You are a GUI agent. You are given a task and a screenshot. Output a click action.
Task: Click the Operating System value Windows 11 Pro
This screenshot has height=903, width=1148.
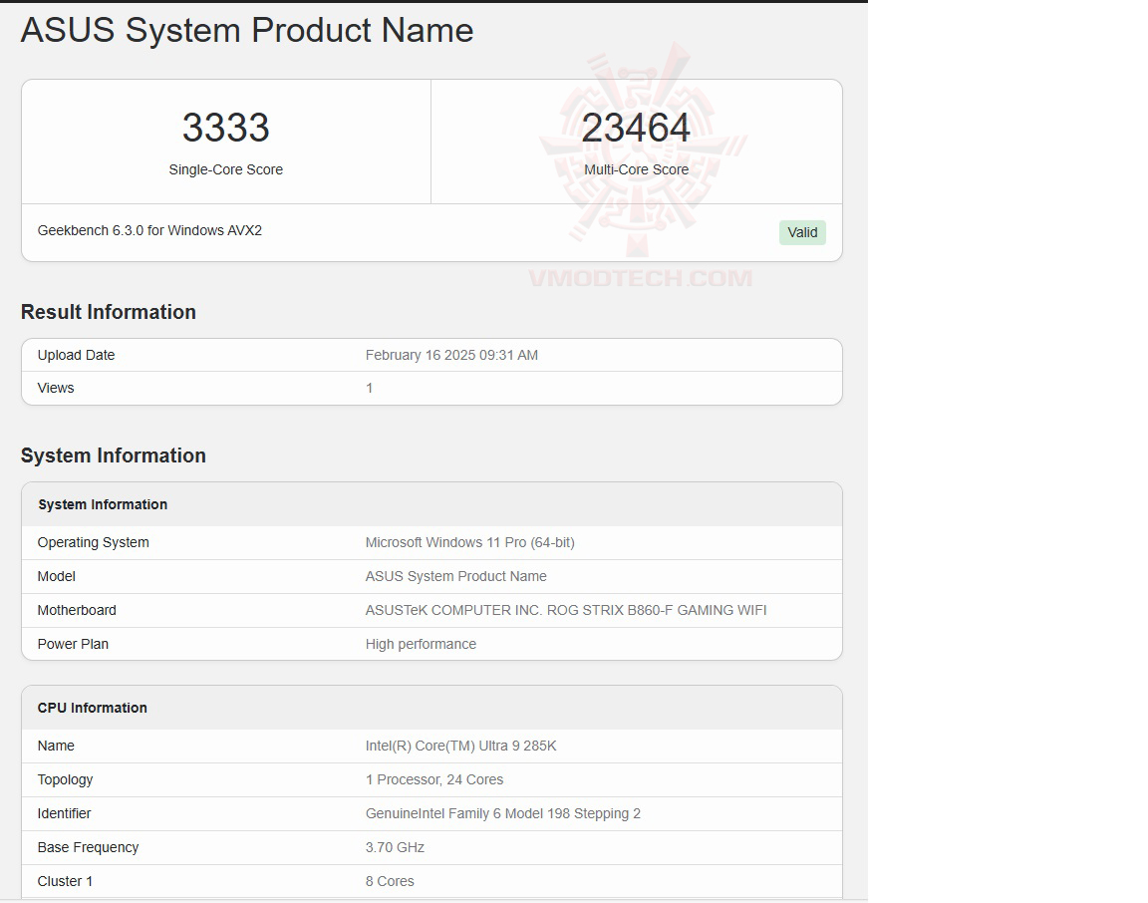point(469,542)
